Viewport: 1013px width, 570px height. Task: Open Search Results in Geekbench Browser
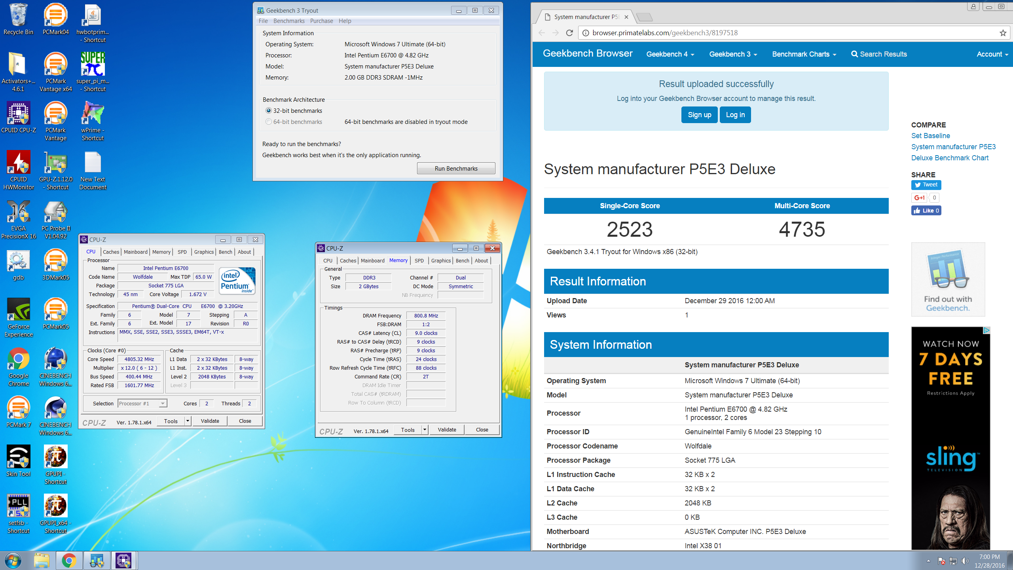pos(879,54)
